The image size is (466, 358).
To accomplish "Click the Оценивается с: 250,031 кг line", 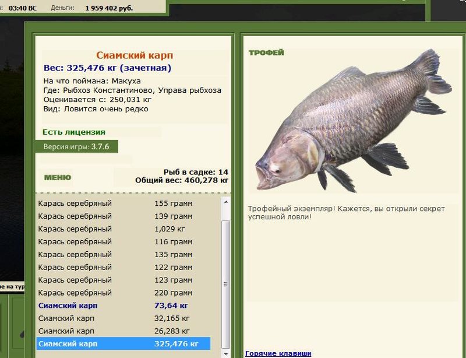I will click(x=97, y=99).
